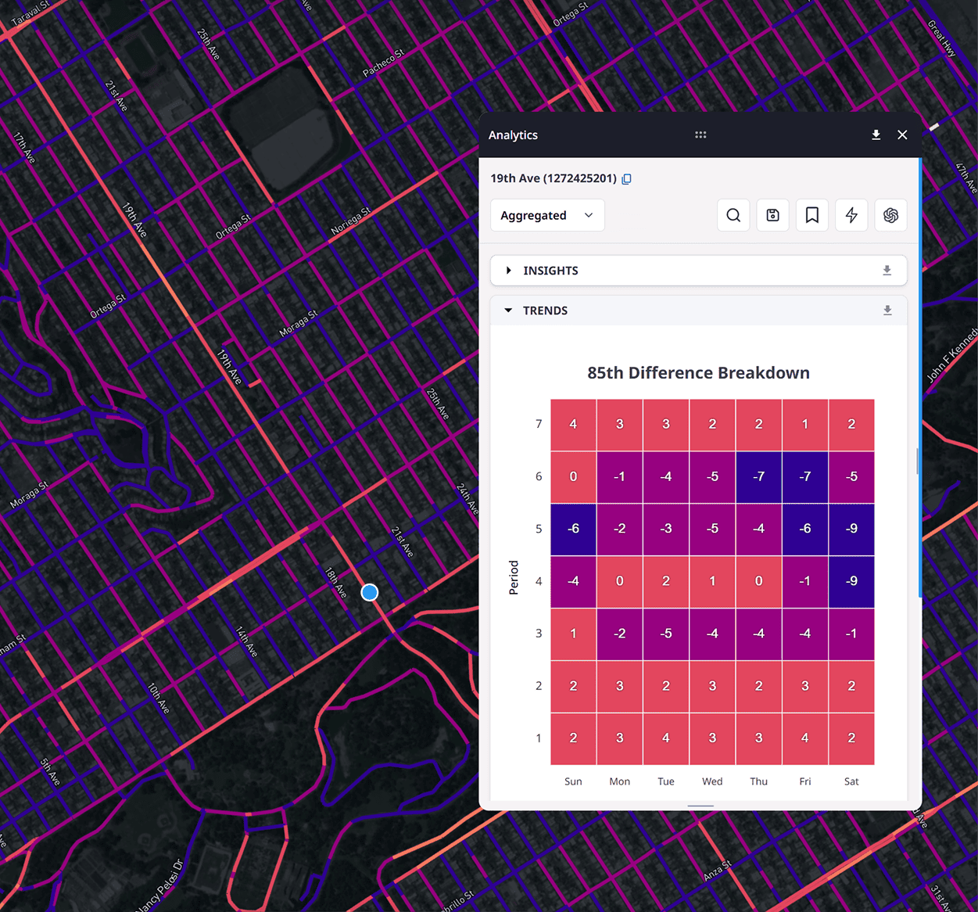The width and height of the screenshot is (978, 912).
Task: Click the Analytics panel title
Action: pos(513,135)
